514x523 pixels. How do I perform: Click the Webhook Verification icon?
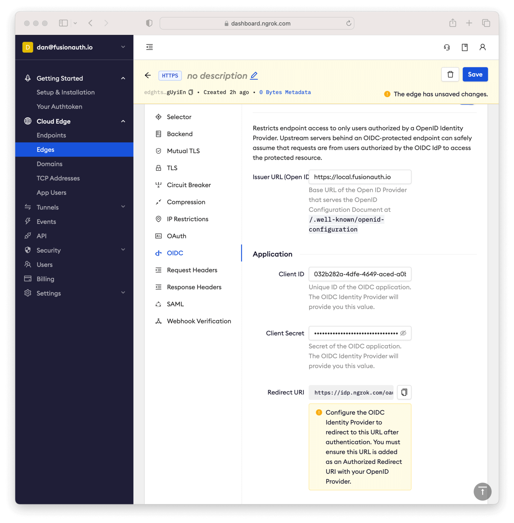[158, 321]
